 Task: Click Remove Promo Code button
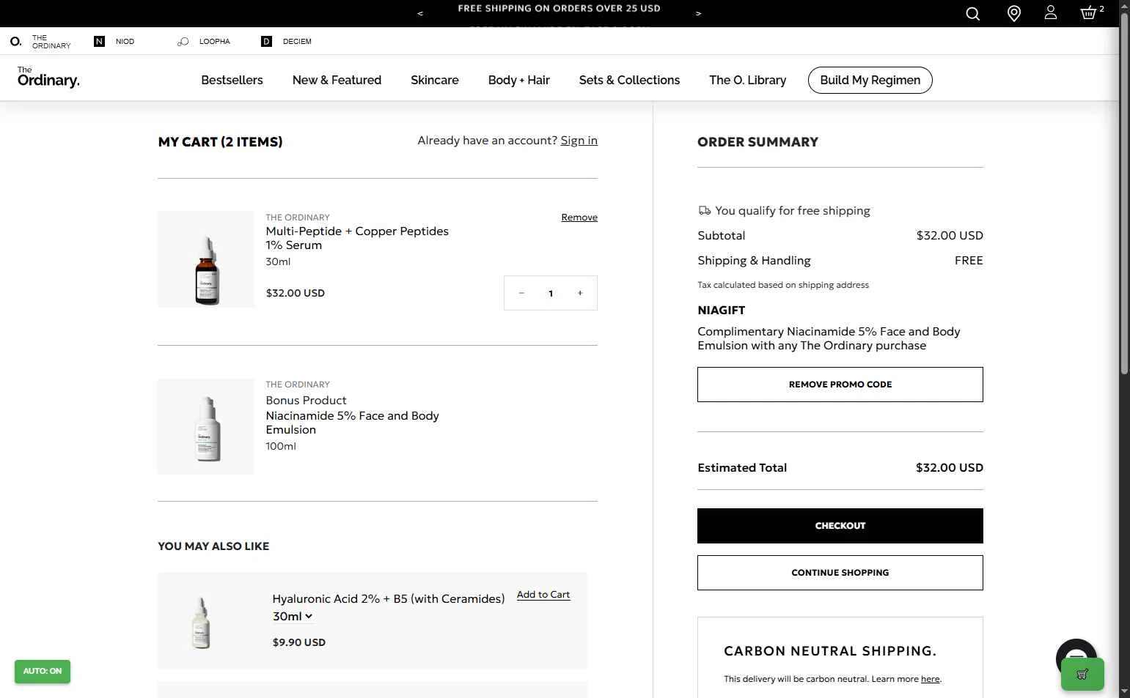(840, 385)
